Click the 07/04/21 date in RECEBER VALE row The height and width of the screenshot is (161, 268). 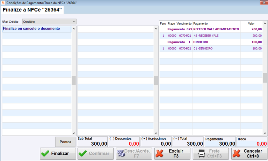tap(185, 36)
